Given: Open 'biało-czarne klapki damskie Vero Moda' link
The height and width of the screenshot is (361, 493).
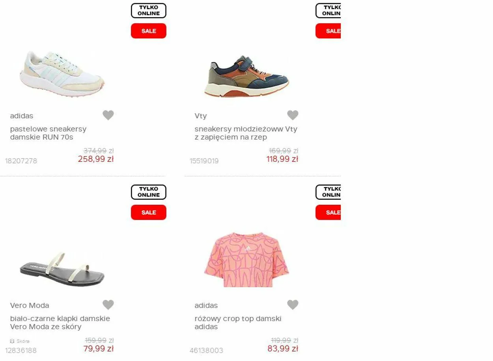Looking at the screenshot, I should click(x=60, y=322).
